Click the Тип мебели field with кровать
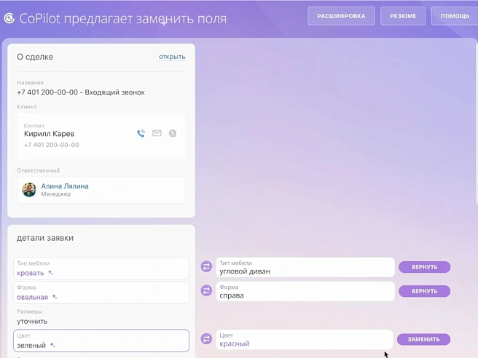The image size is (478, 358). 101,268
